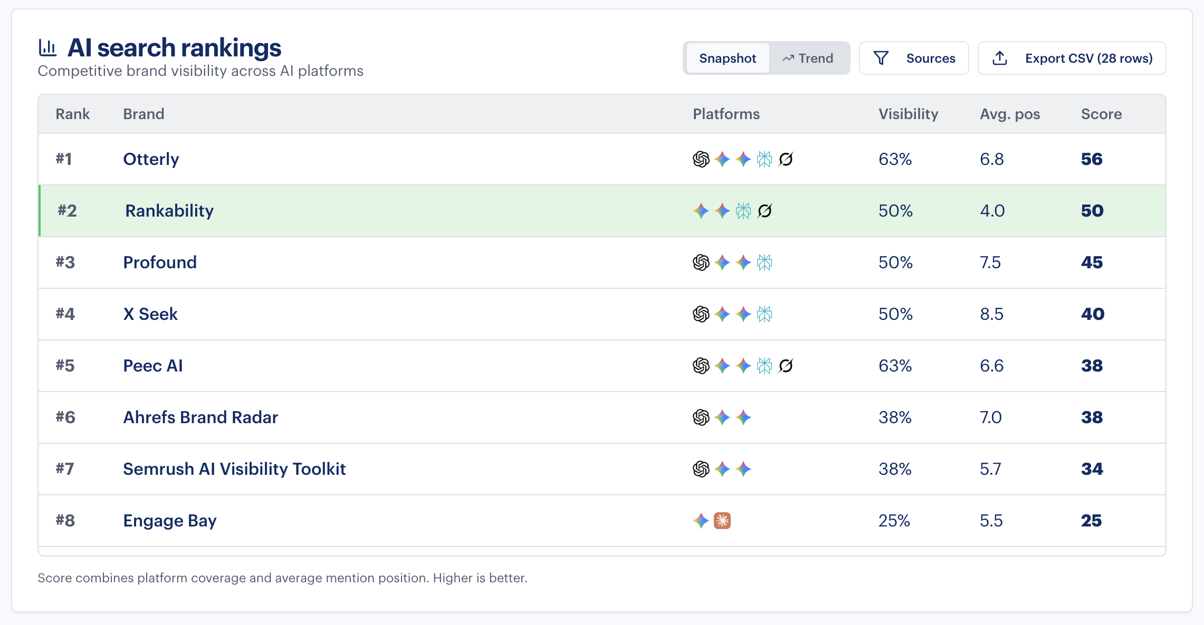Keep Snapshot view selected
Screen dimensions: 1204x625
tap(727, 58)
